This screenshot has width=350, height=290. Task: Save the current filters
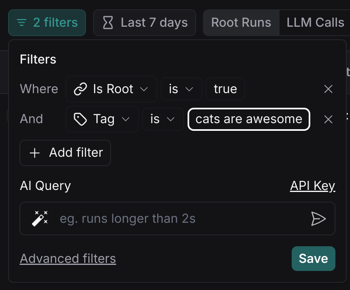[313, 258]
